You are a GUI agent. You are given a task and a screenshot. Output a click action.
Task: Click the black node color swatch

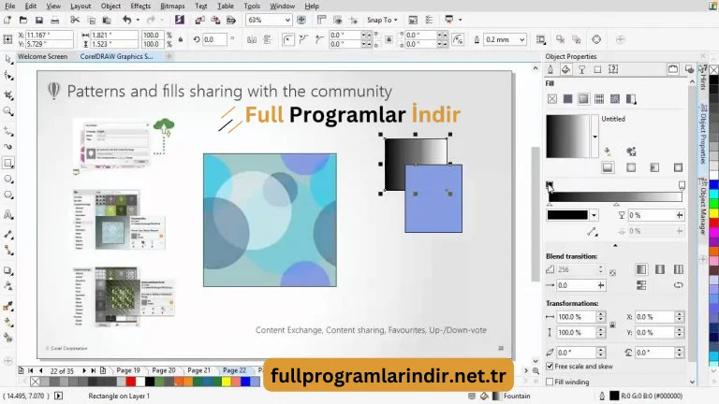(x=567, y=215)
